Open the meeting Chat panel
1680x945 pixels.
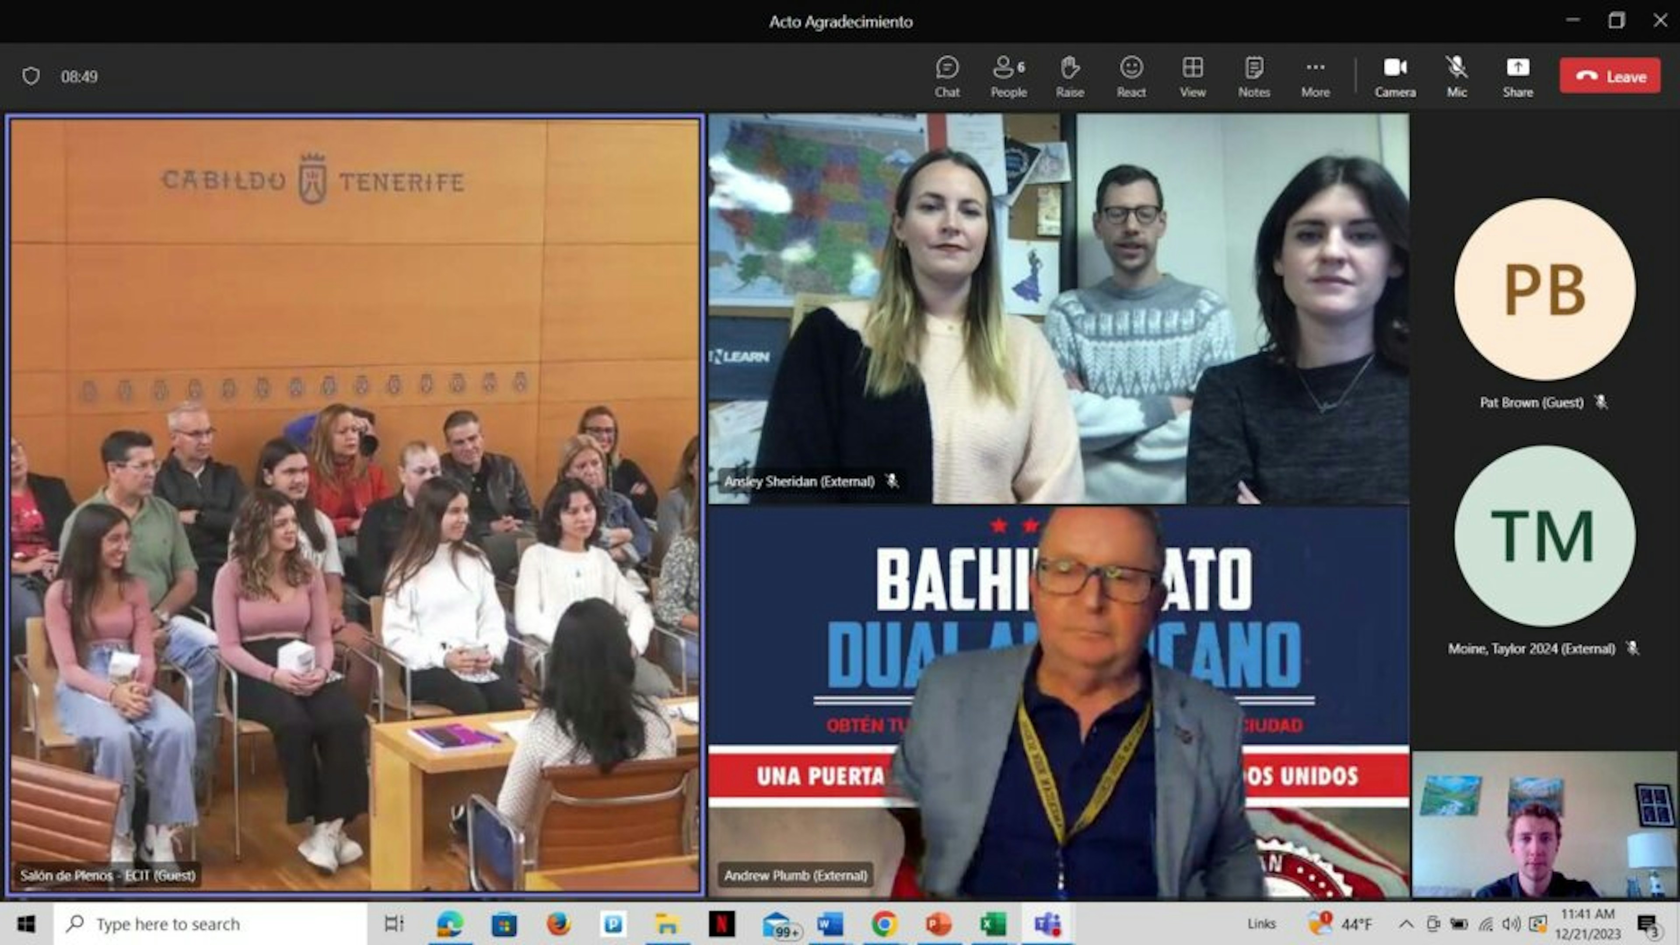[x=947, y=76]
